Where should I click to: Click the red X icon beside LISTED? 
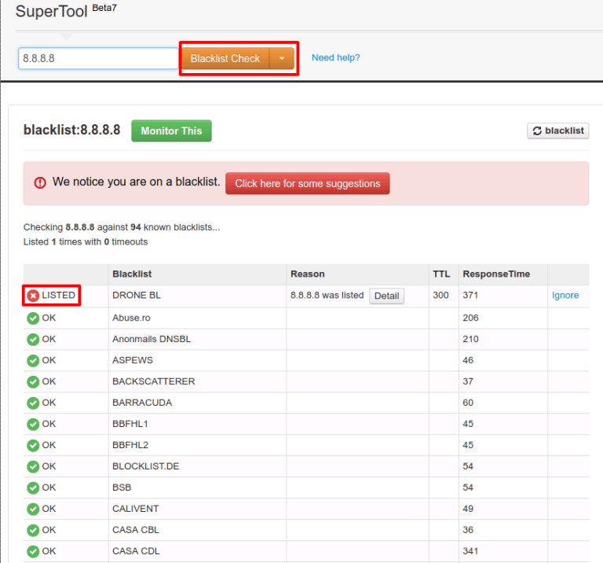[x=33, y=296]
